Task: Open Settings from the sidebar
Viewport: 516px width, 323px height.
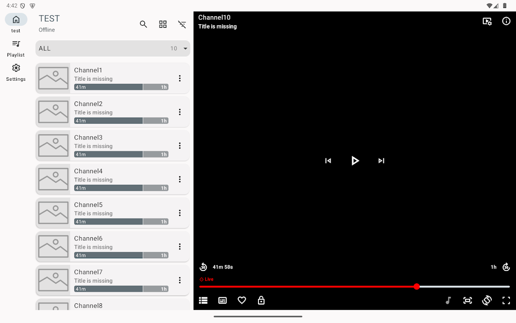Action: (x=16, y=72)
